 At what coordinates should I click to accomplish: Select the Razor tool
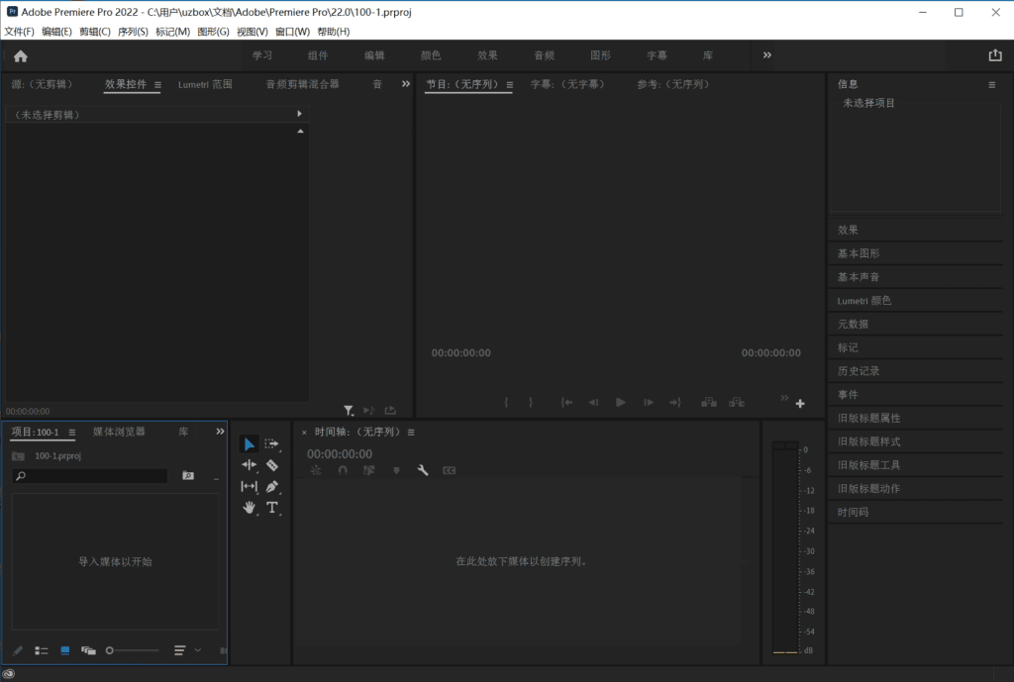(x=272, y=465)
